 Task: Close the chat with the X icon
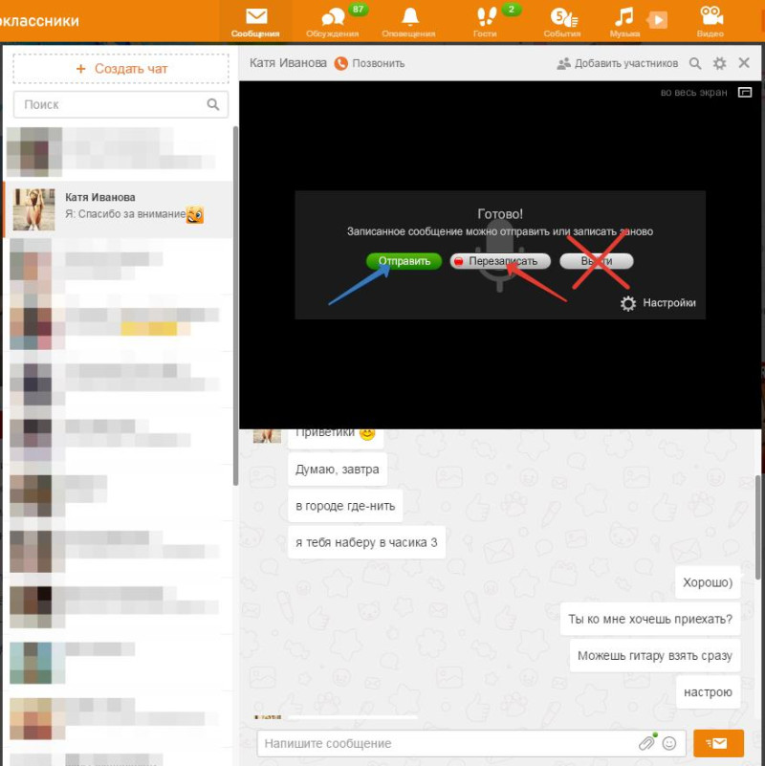(744, 63)
